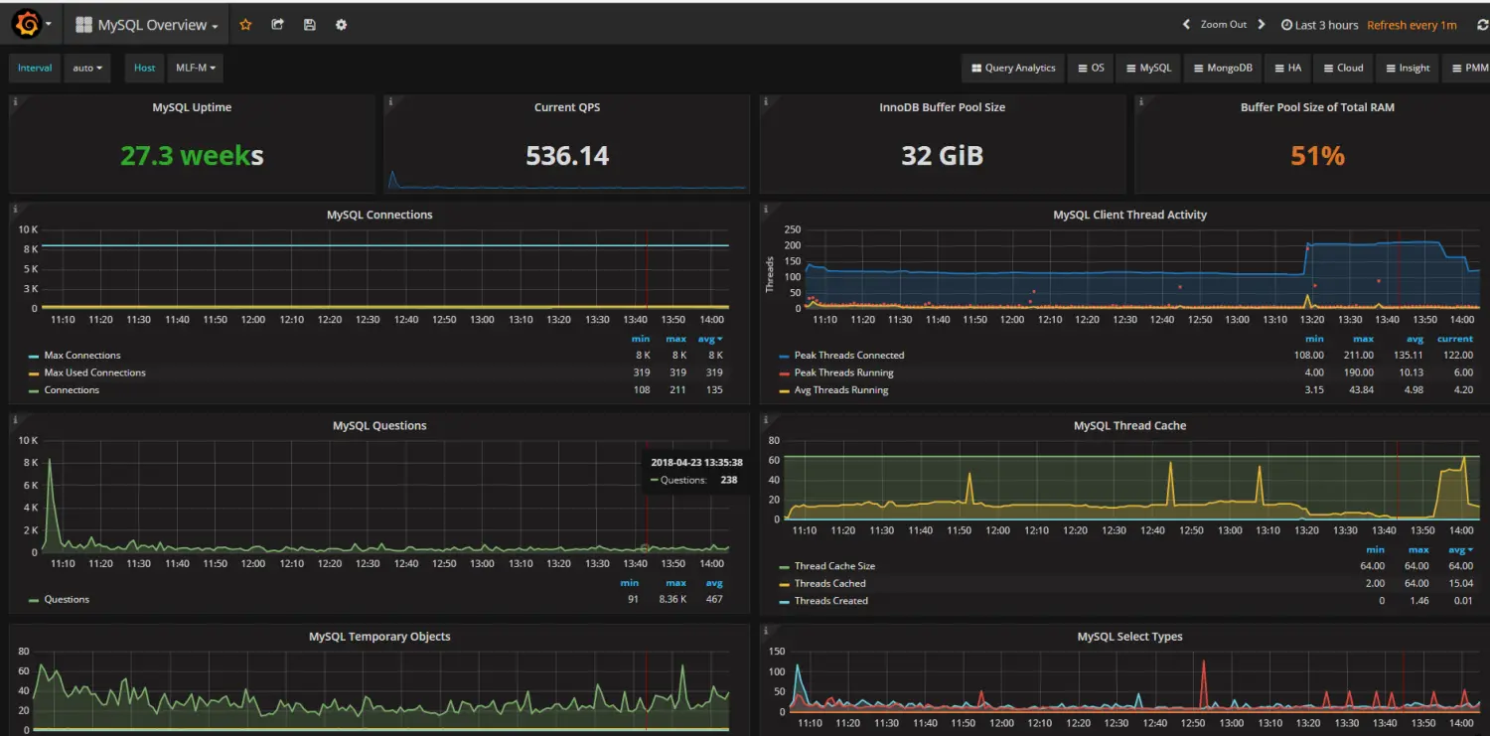The image size is (1490, 736).
Task: Toggle Avg Threads Running series
Action: pos(841,390)
